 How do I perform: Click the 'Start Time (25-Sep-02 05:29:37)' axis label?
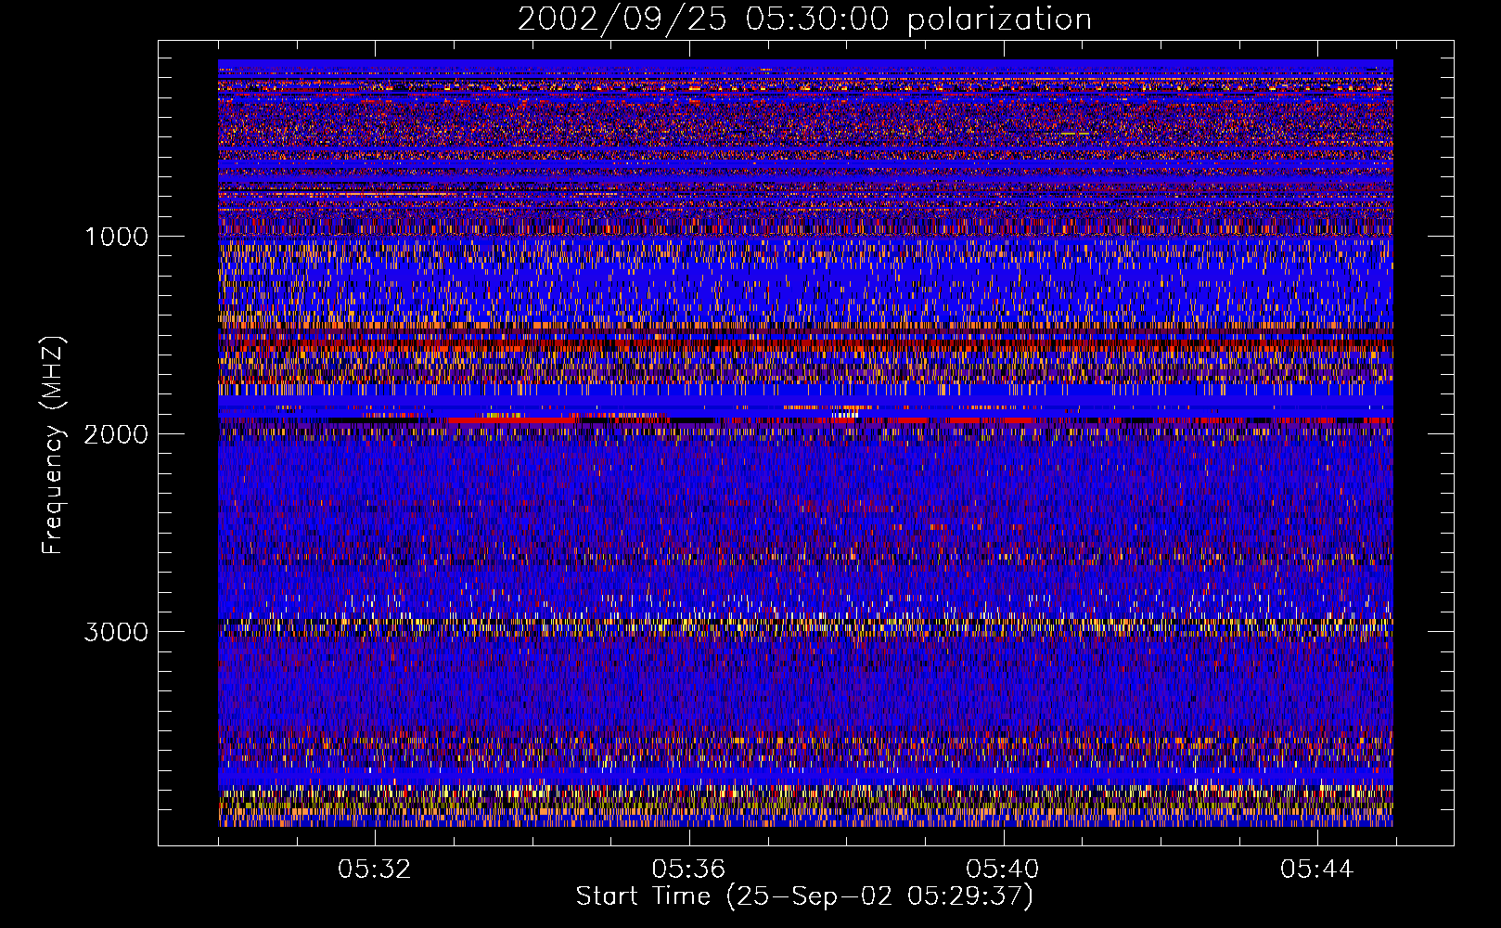click(x=804, y=896)
